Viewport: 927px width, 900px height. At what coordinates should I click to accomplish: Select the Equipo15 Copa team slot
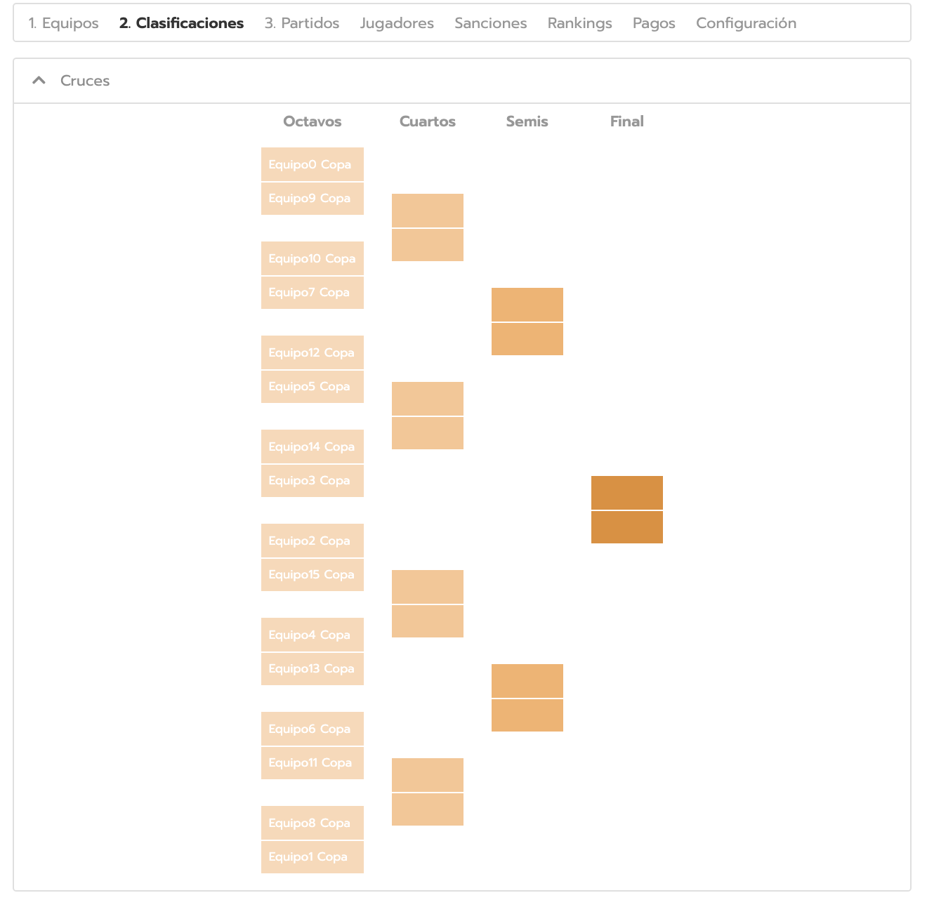pos(313,575)
